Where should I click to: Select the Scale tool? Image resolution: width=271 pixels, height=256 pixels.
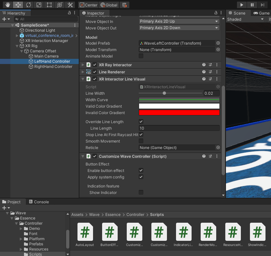(39, 5)
